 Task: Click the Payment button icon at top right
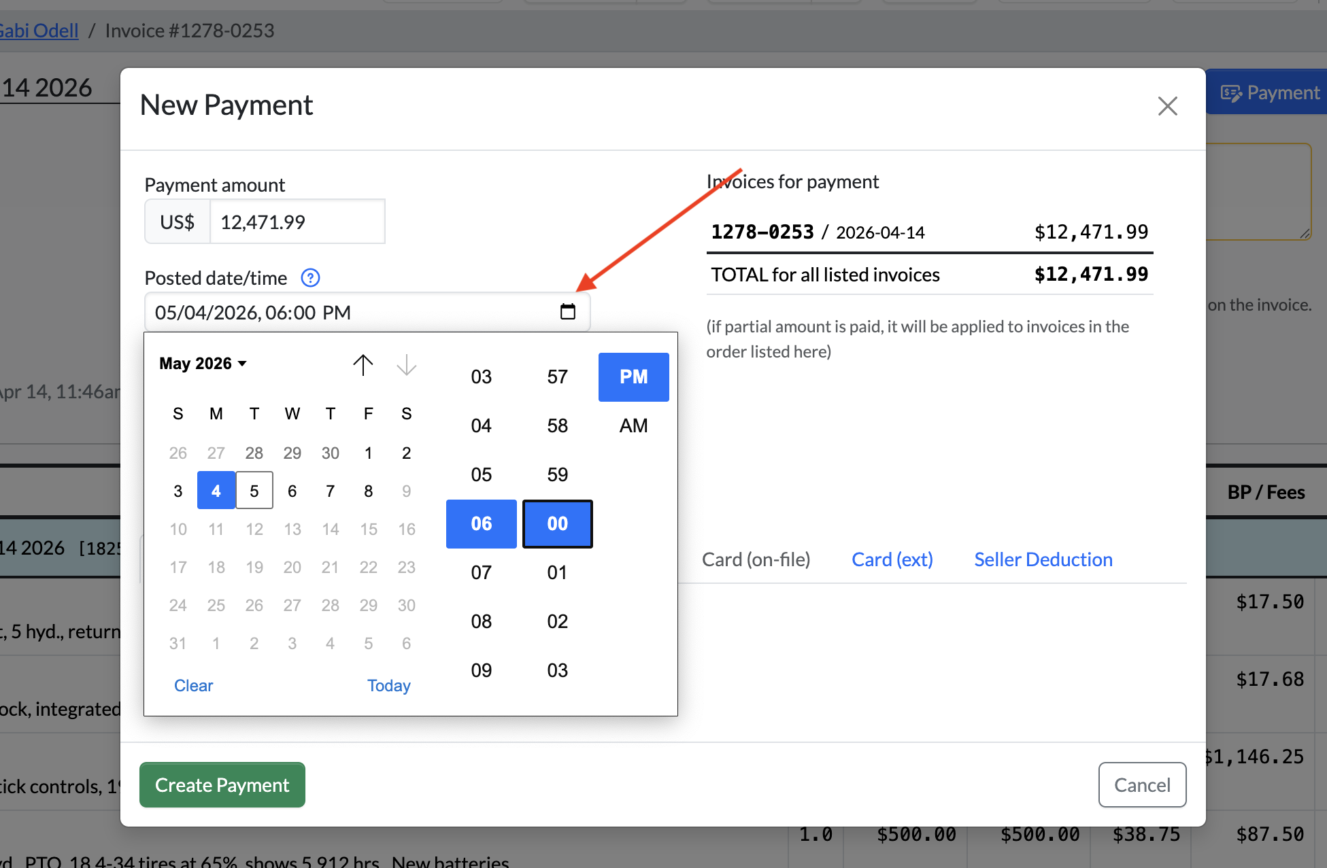click(x=1232, y=93)
